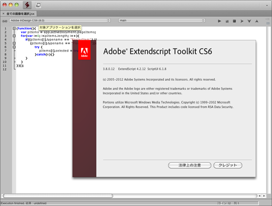Image resolution: width=272 pixels, height=206 pixels.
Task: Click the small split view icon above vertical scrollbar
Action: click(x=268, y=23)
